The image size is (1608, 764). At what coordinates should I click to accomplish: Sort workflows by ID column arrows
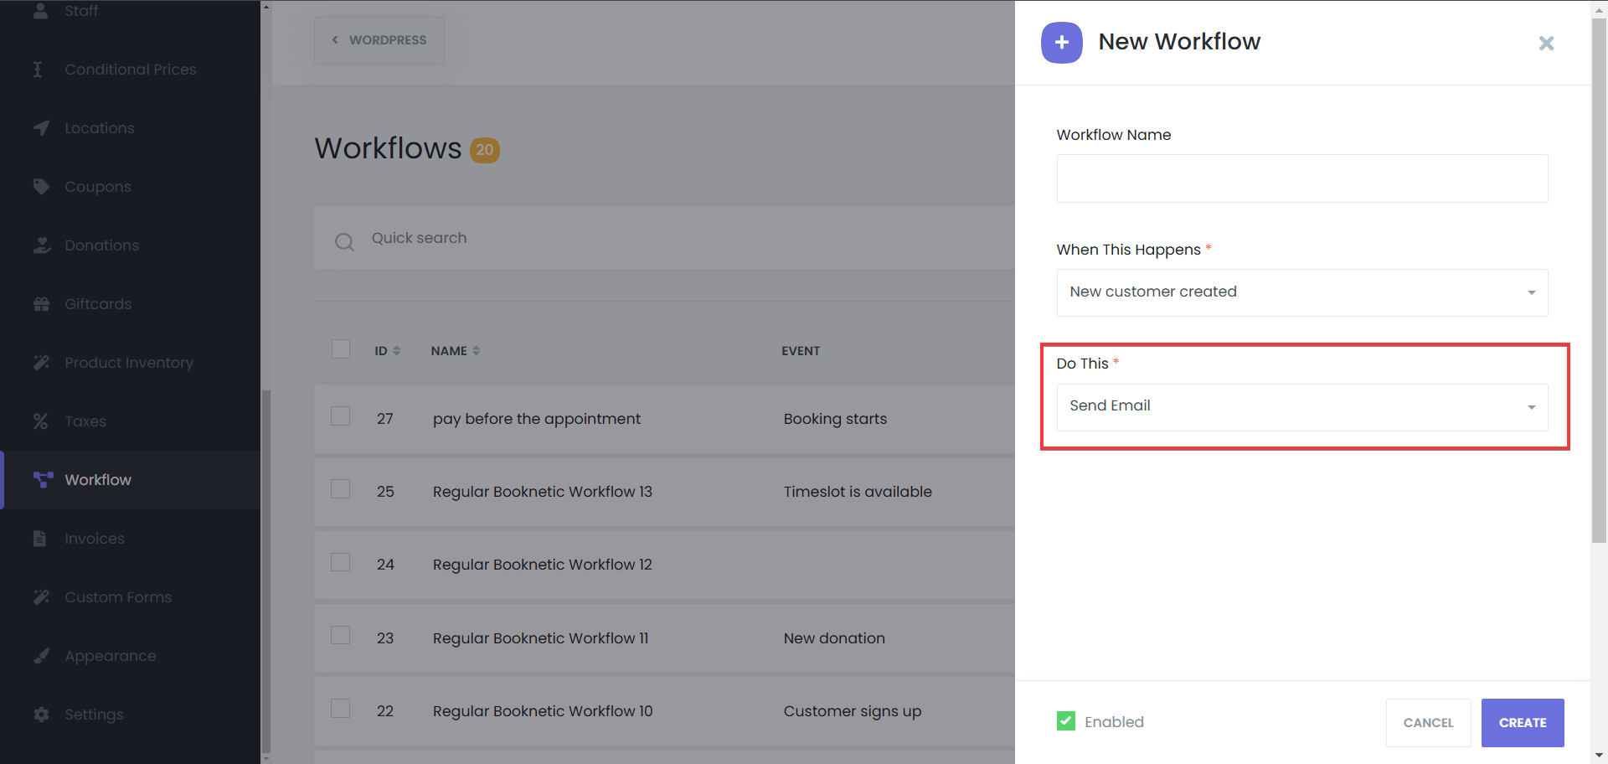coord(396,351)
